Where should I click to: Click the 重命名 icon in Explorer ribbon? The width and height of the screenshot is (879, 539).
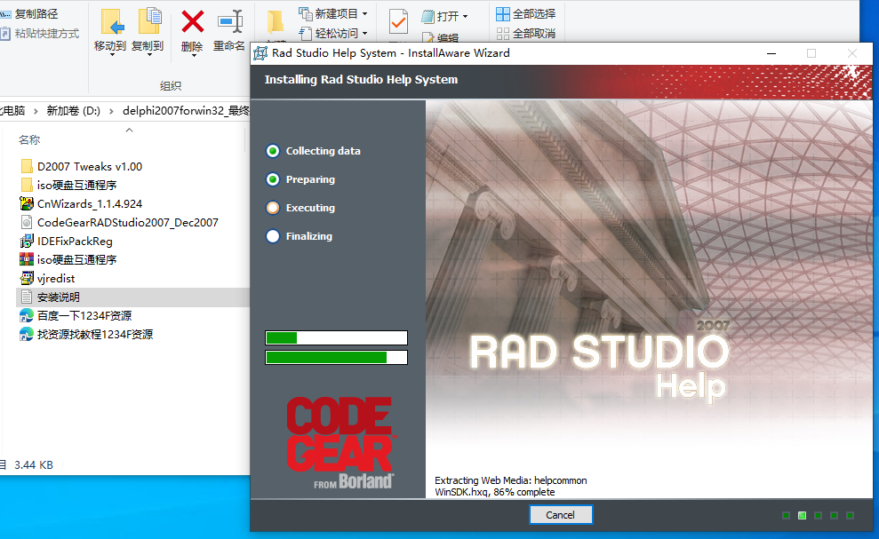coord(230,22)
